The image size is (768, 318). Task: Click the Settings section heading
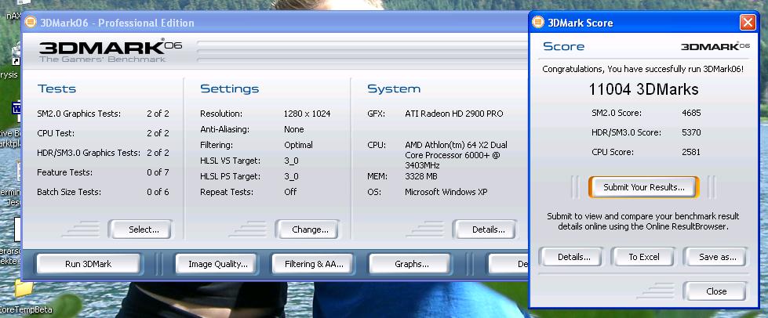click(x=230, y=89)
